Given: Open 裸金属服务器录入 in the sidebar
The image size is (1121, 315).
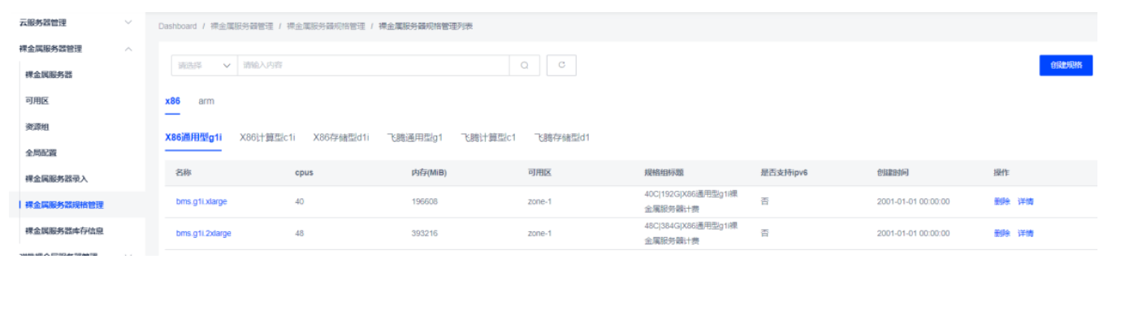Looking at the screenshot, I should pos(56,179).
